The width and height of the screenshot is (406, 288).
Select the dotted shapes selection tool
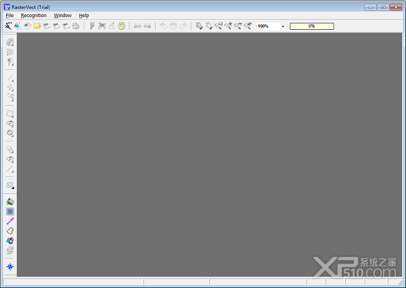pos(10,150)
